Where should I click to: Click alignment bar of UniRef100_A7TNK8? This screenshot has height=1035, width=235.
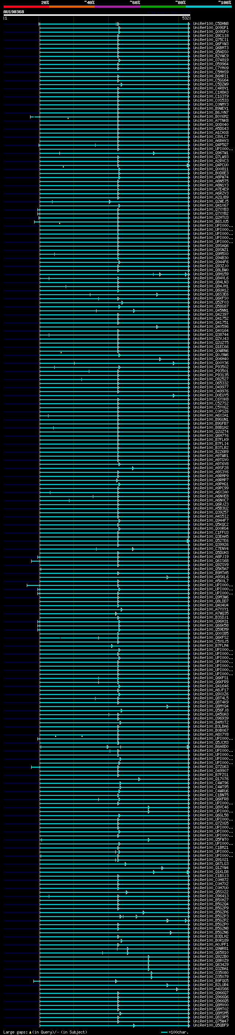pyautogui.click(x=115, y=121)
